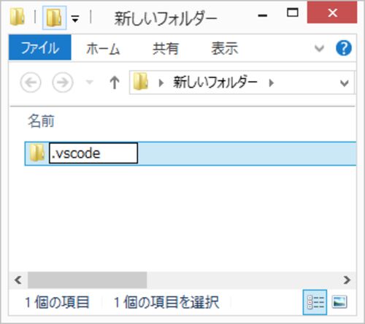Close the 新しいフォルダー window

[x=332, y=12]
